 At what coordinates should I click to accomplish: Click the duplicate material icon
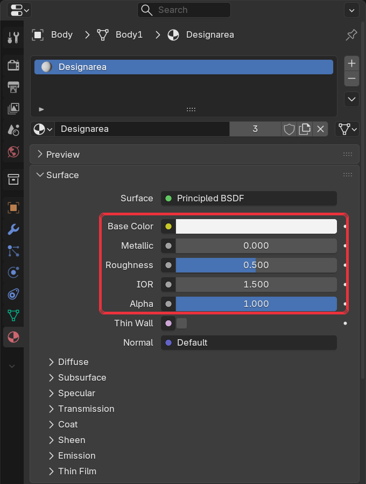305,129
